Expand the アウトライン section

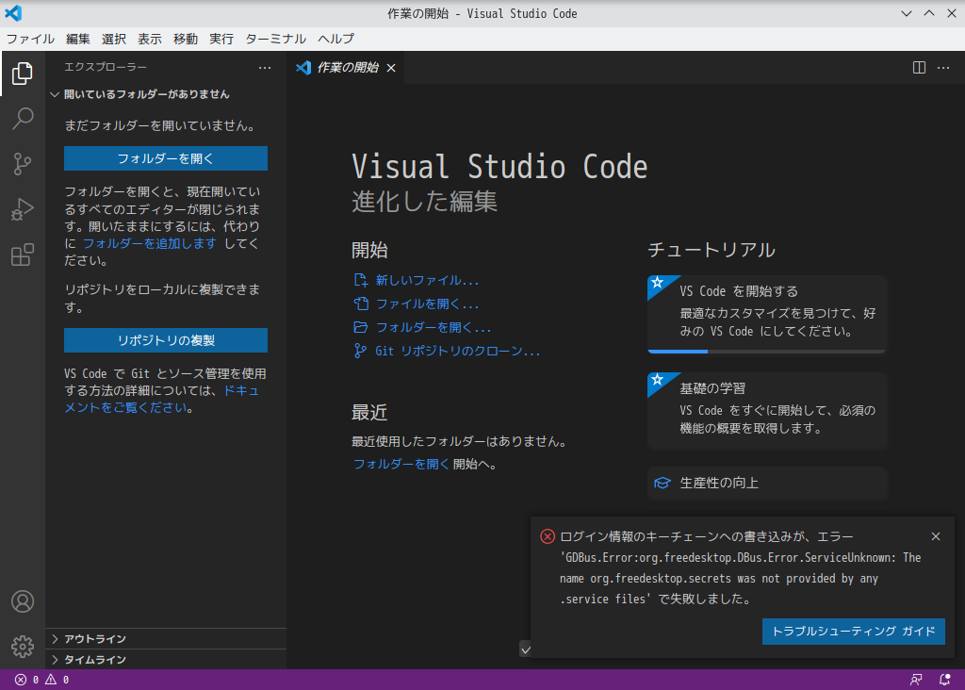click(x=166, y=639)
